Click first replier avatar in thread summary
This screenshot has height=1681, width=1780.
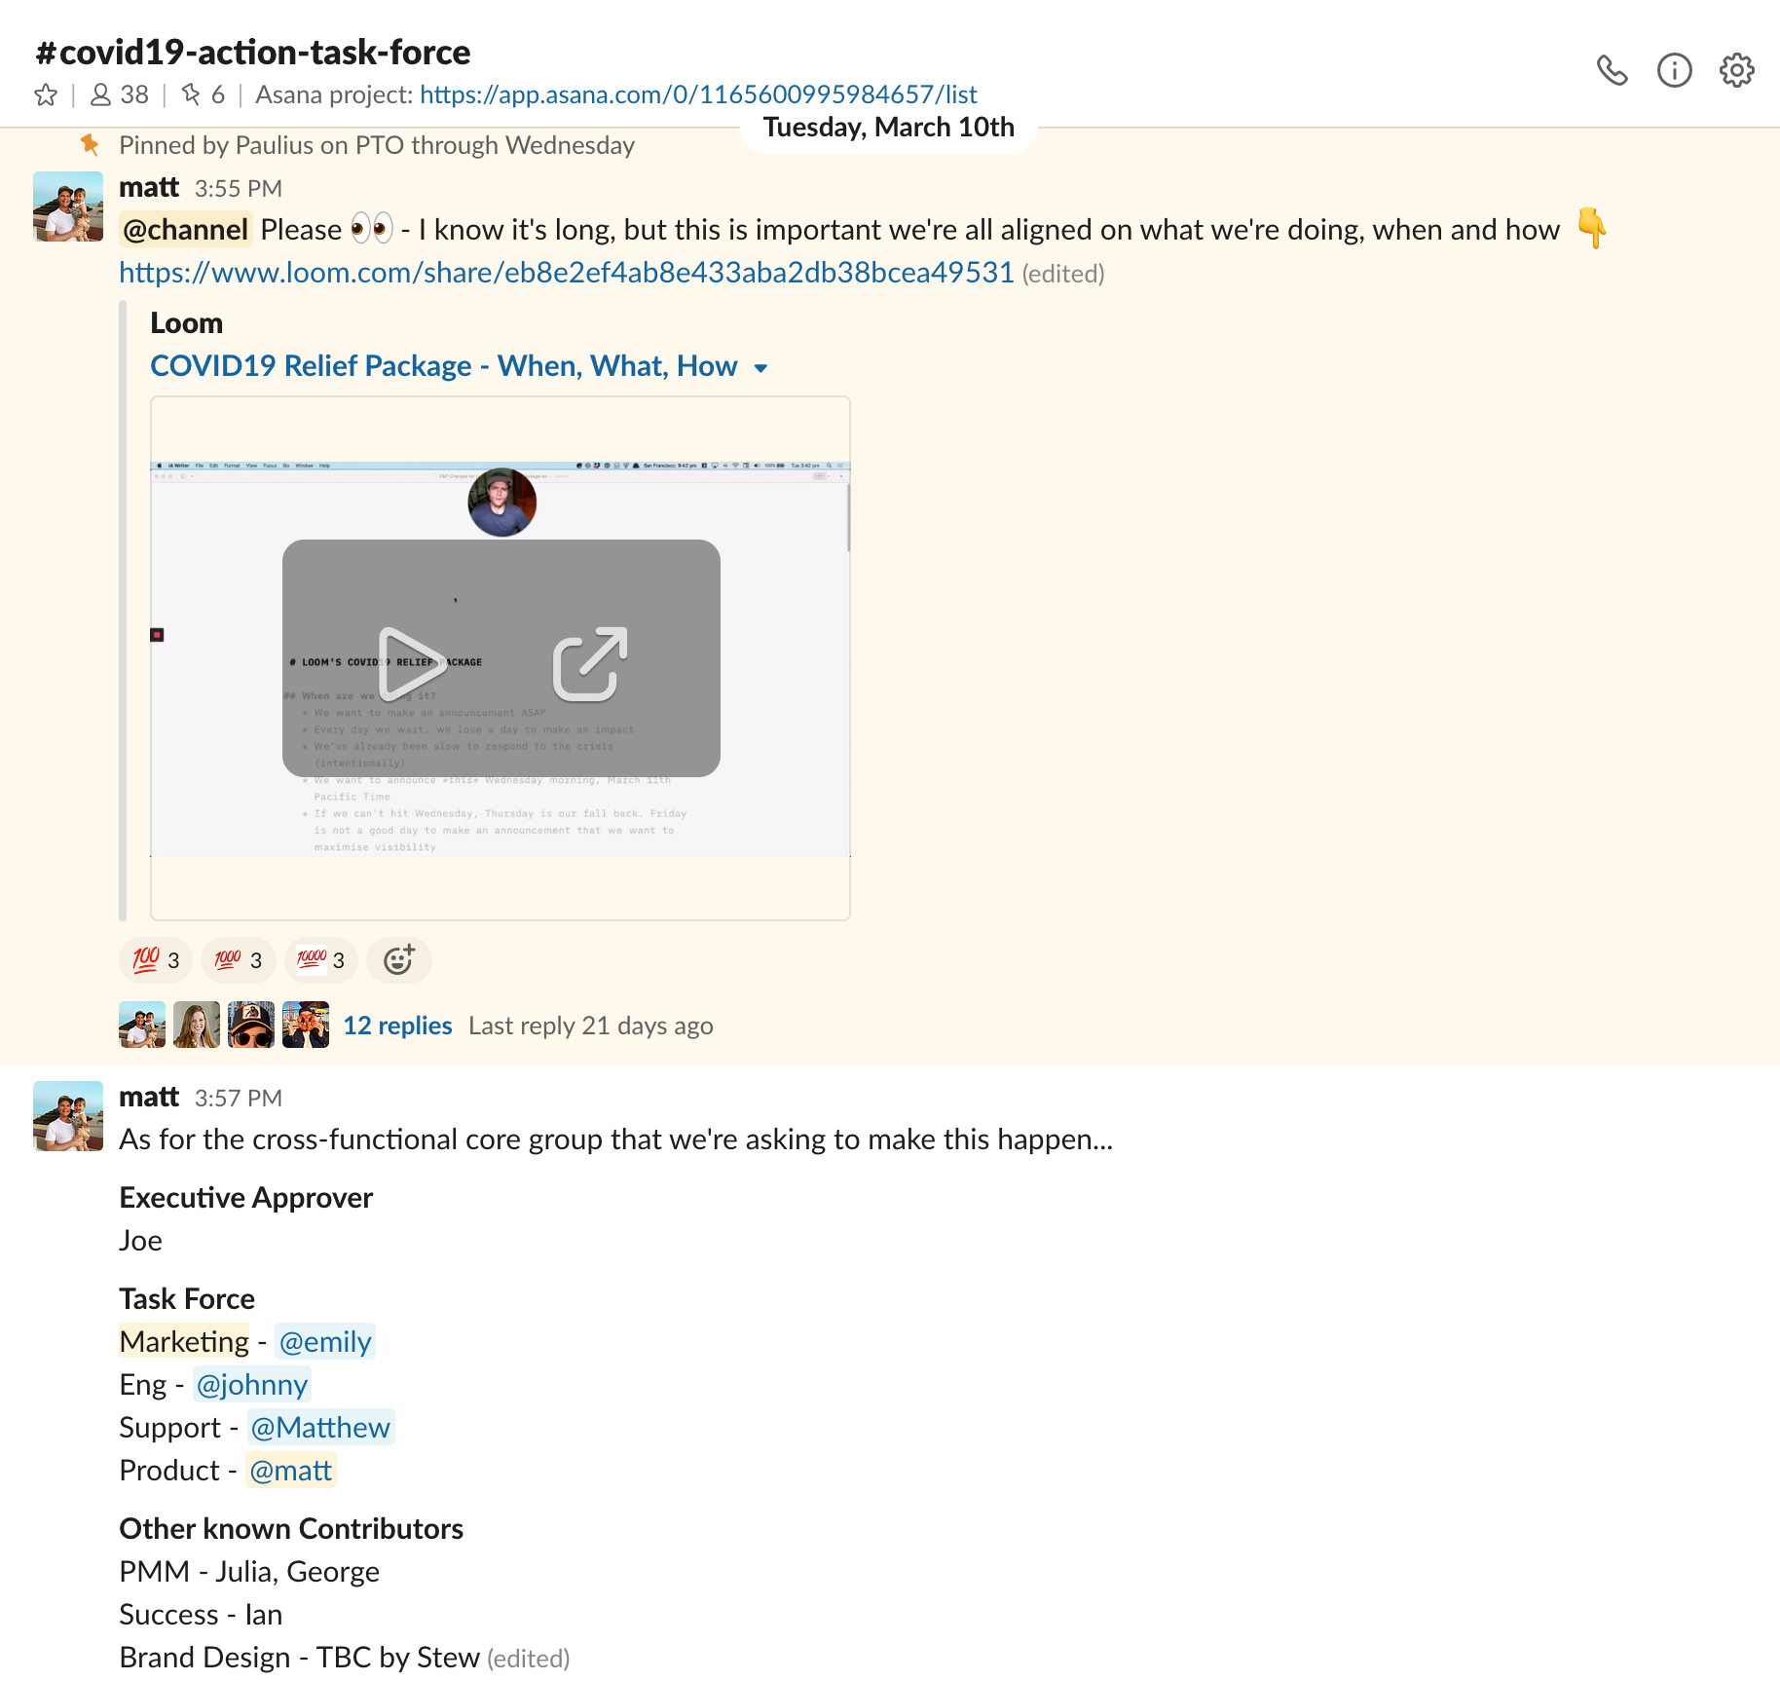(x=142, y=1025)
